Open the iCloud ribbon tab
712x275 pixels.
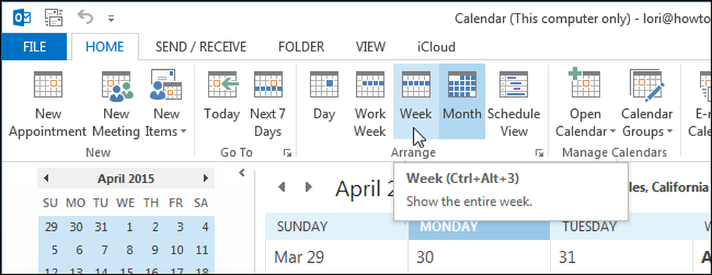[436, 47]
